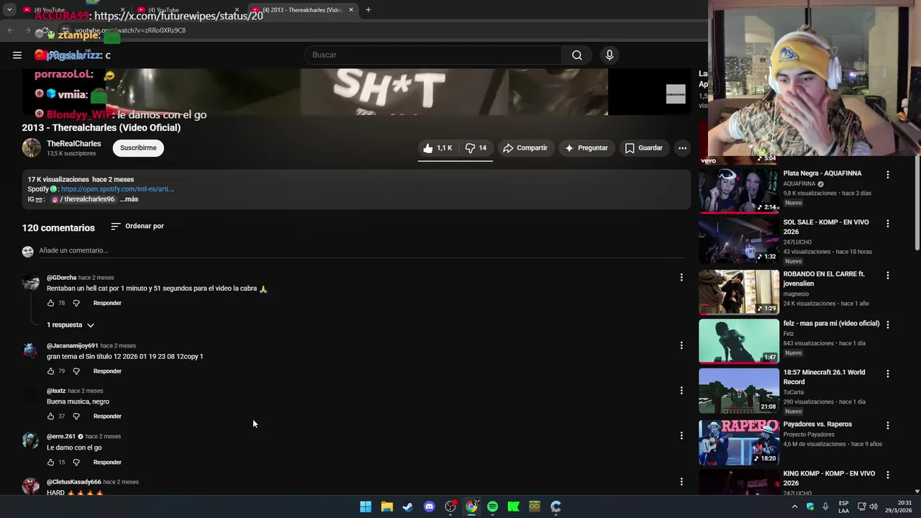Open the YouTube hamburger guide menu
The height and width of the screenshot is (518, 921).
point(17,55)
